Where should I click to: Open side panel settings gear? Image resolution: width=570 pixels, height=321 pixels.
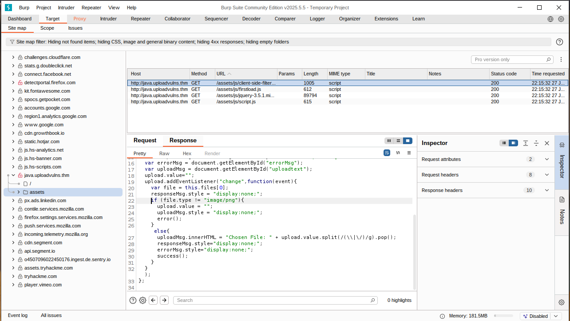point(562,302)
